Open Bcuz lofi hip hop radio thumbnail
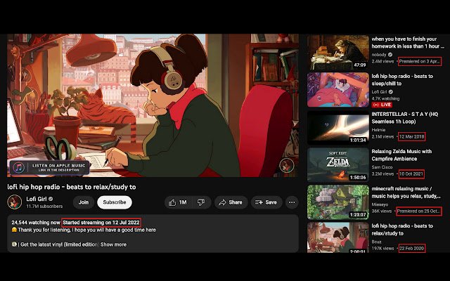 pyautogui.click(x=338, y=237)
